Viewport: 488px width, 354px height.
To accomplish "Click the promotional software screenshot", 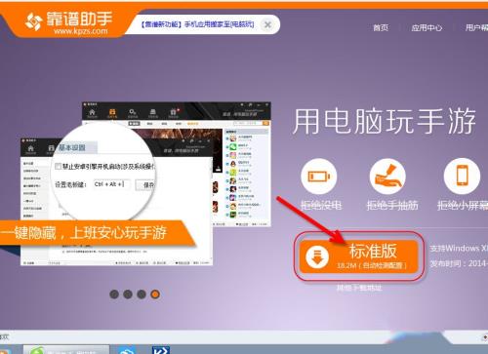I will point(145,183).
